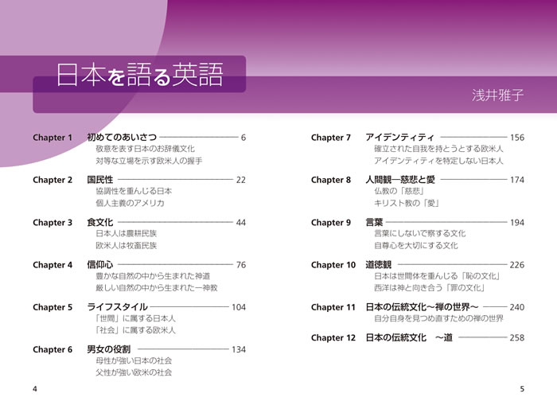Click page number 194
557x409 pixels.
click(x=517, y=223)
